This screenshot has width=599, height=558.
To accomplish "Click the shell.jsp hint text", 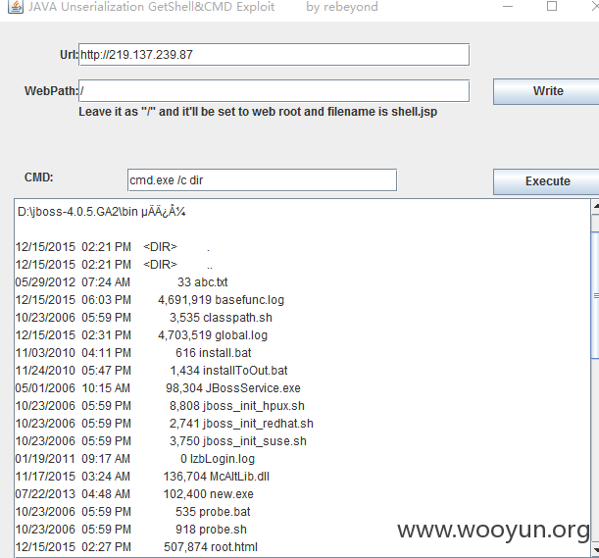I will coord(258,112).
